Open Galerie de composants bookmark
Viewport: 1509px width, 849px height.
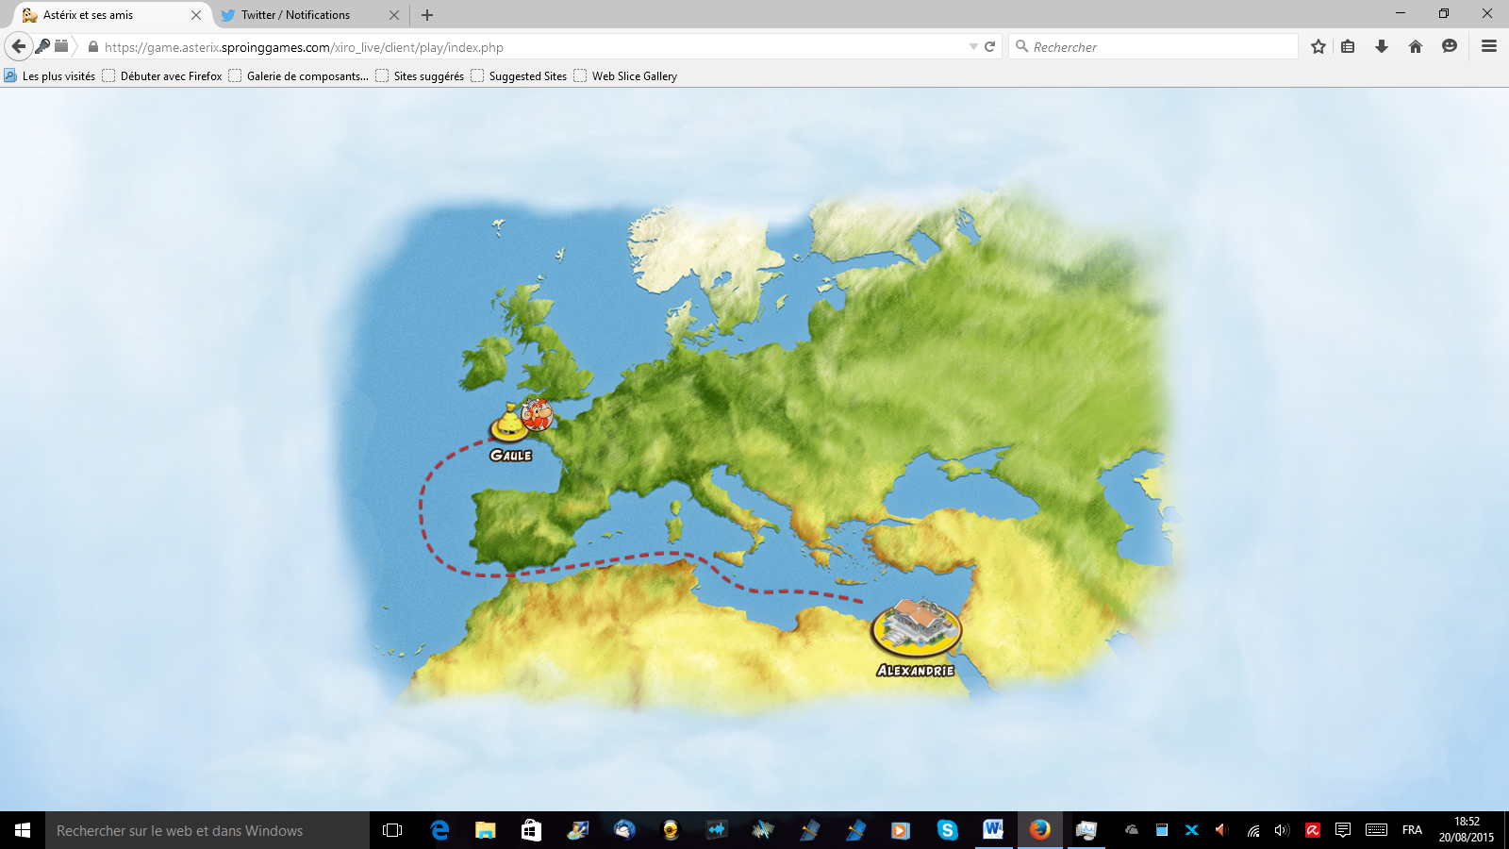(x=298, y=76)
